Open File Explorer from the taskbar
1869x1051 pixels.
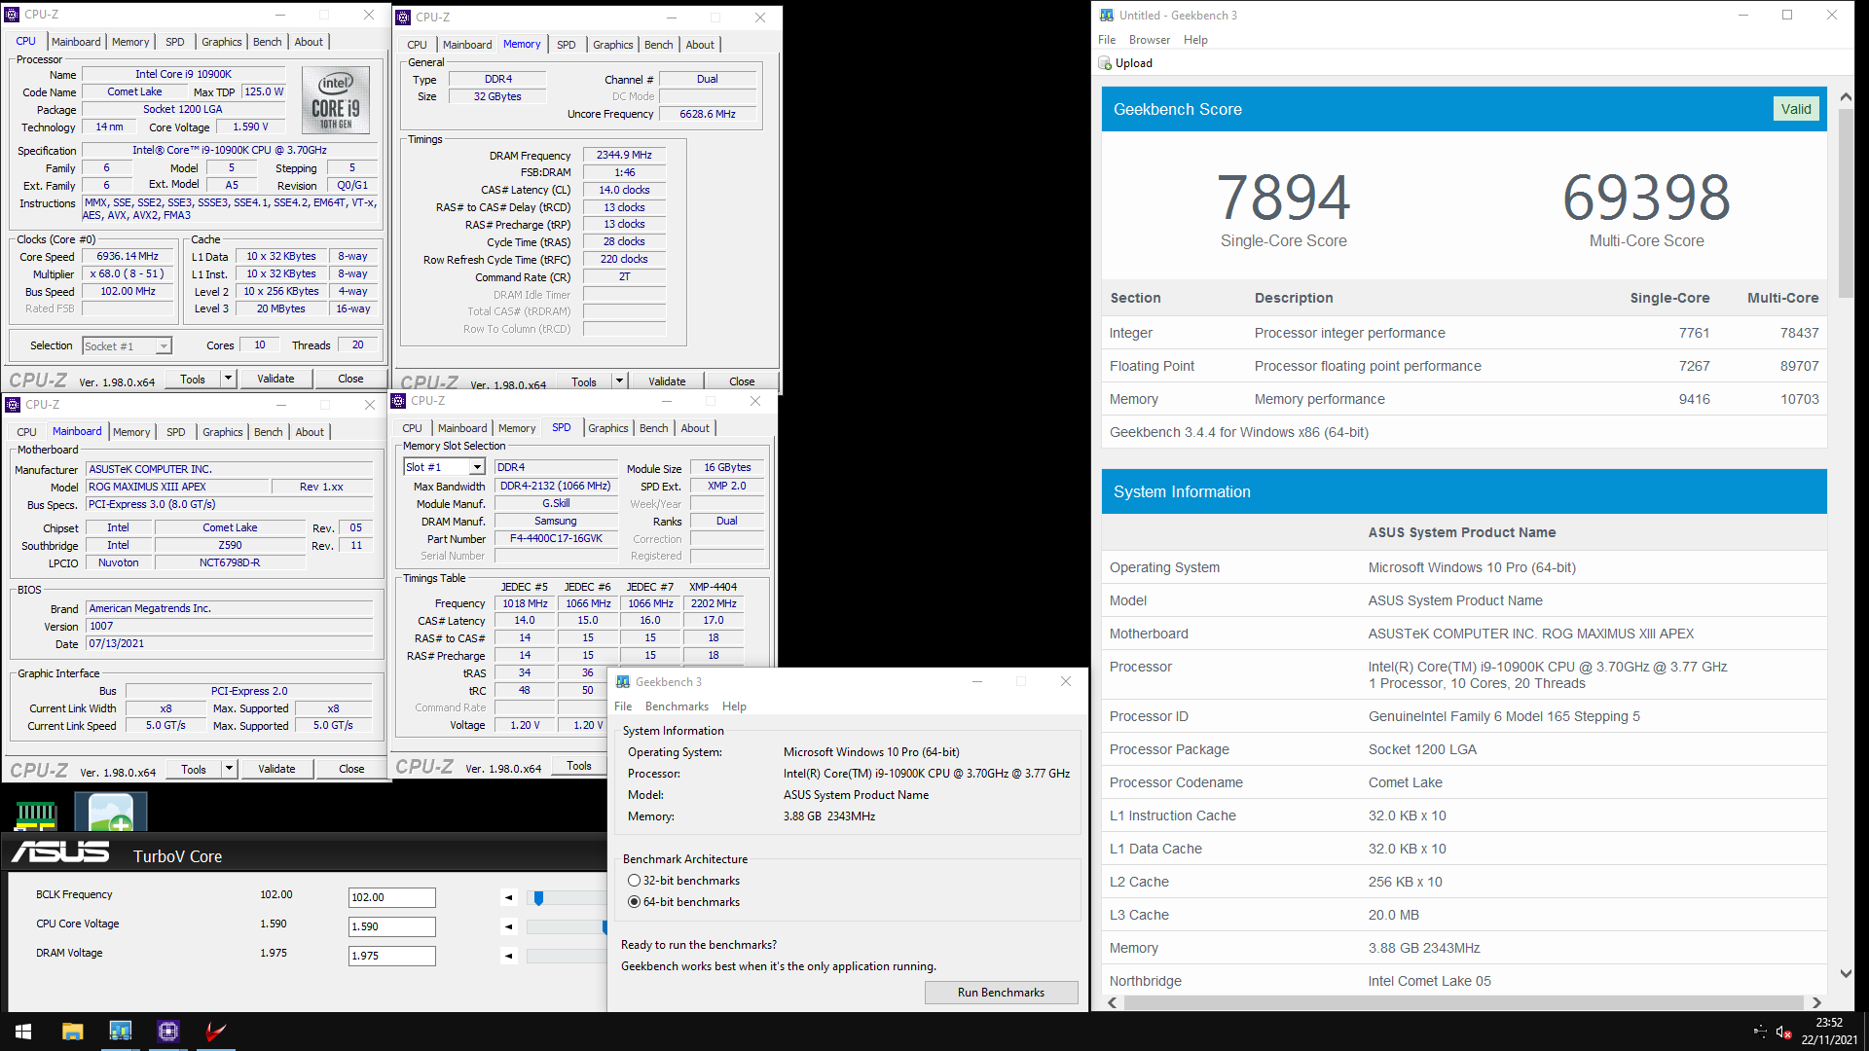[x=72, y=1032]
